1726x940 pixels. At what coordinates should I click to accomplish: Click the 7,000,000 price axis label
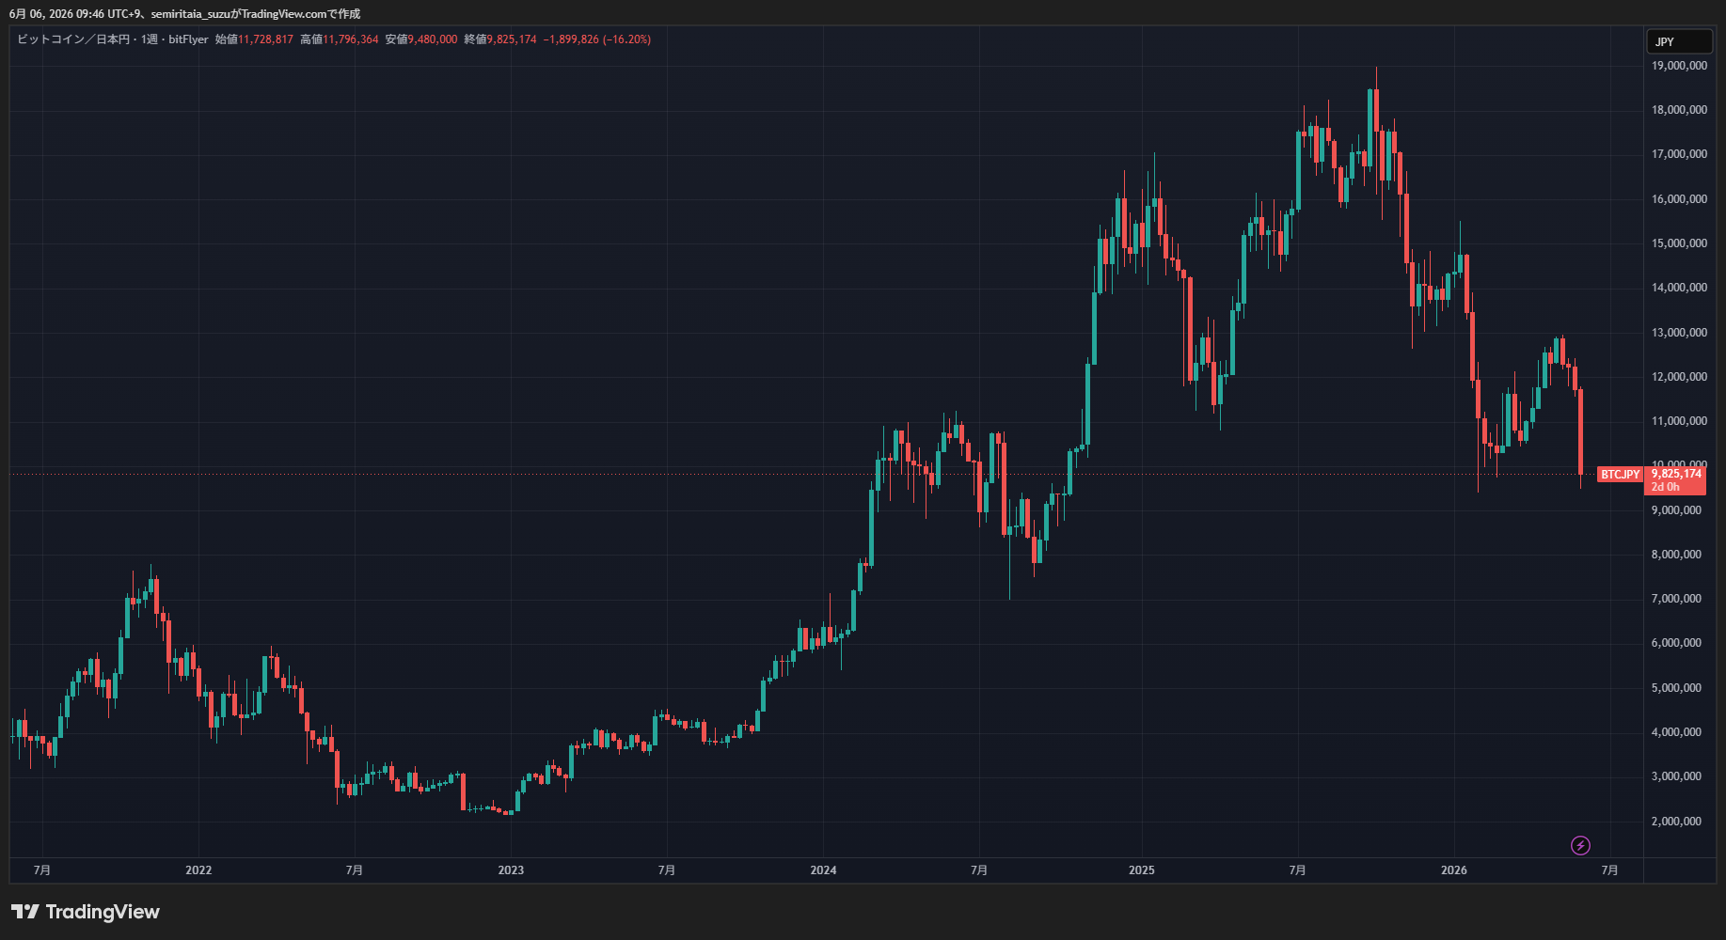pos(1676,599)
